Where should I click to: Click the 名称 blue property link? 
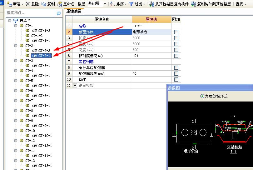tap(82, 26)
